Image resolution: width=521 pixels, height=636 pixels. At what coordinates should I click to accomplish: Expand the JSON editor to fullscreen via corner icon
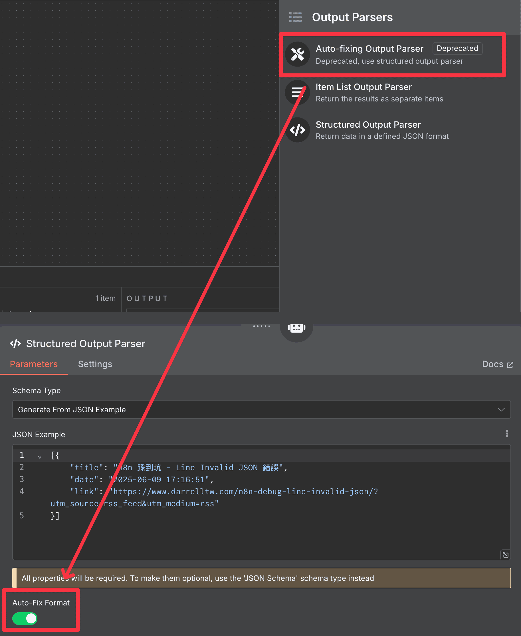click(506, 555)
